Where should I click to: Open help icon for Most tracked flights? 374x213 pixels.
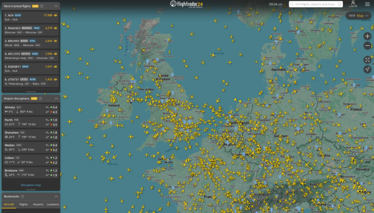pos(42,6)
